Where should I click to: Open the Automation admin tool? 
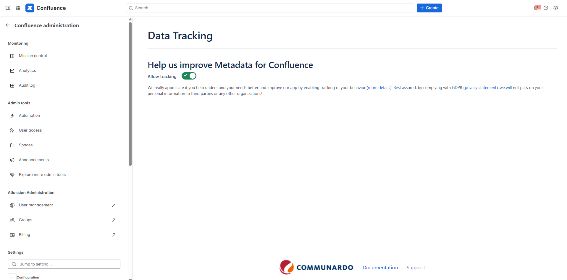(x=29, y=116)
